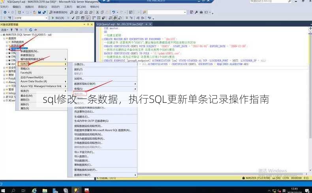This screenshot has width=312, height=193.
Task: Click the Refresh icon in Object Explorer toolbar
Action: tap(31, 30)
